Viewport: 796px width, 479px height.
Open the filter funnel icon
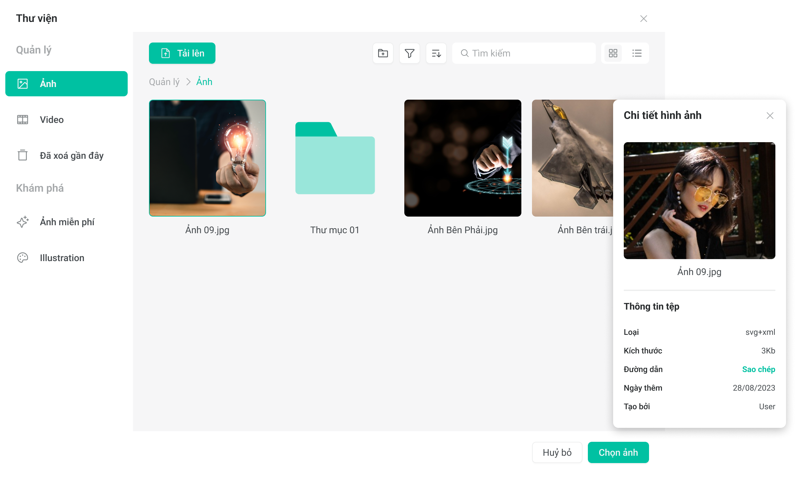(410, 53)
